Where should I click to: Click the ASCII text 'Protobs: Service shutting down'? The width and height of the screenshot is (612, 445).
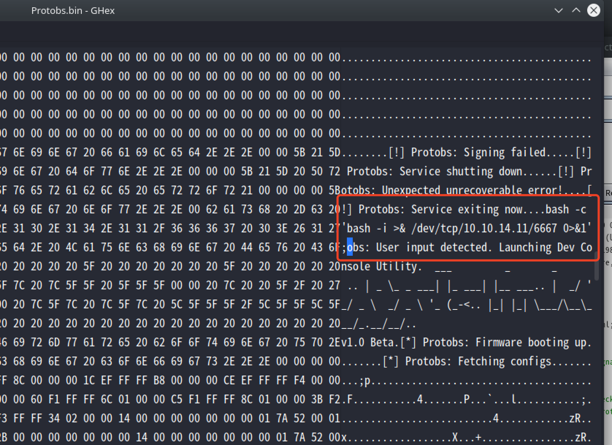[434, 171]
